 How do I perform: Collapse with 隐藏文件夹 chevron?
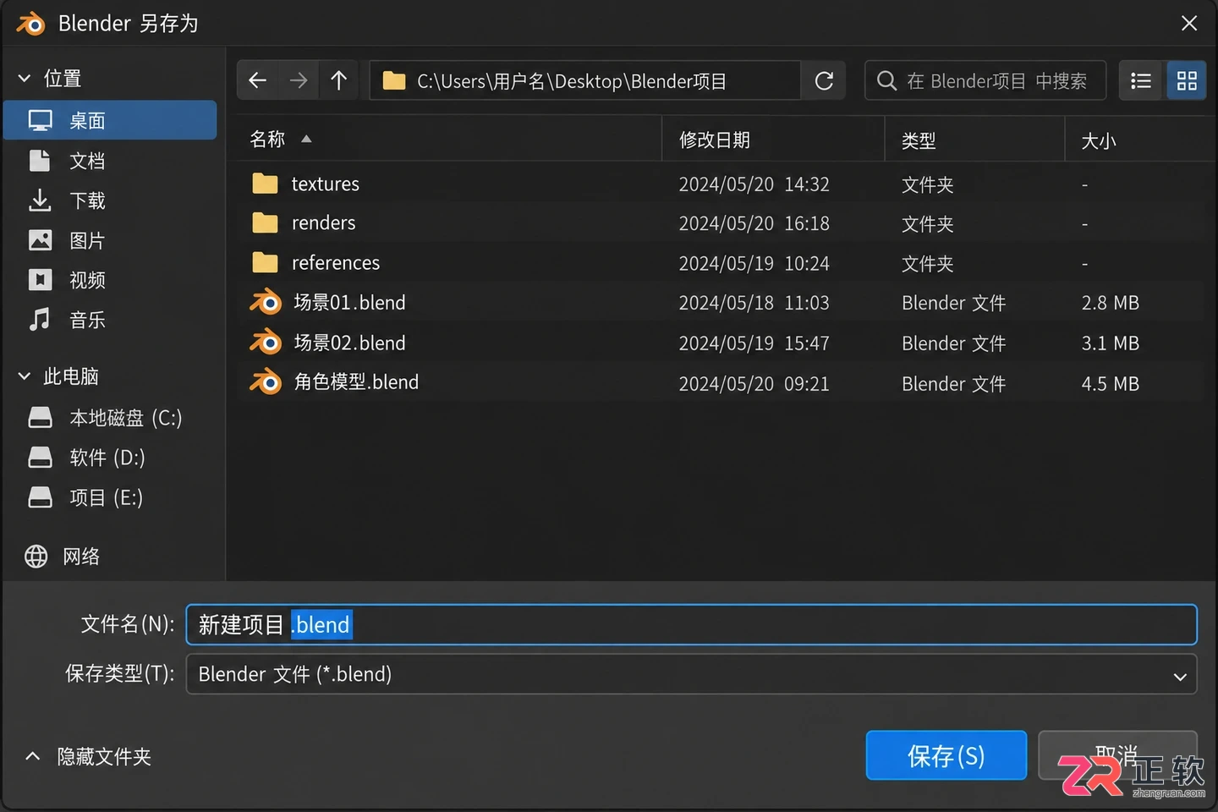(33, 756)
